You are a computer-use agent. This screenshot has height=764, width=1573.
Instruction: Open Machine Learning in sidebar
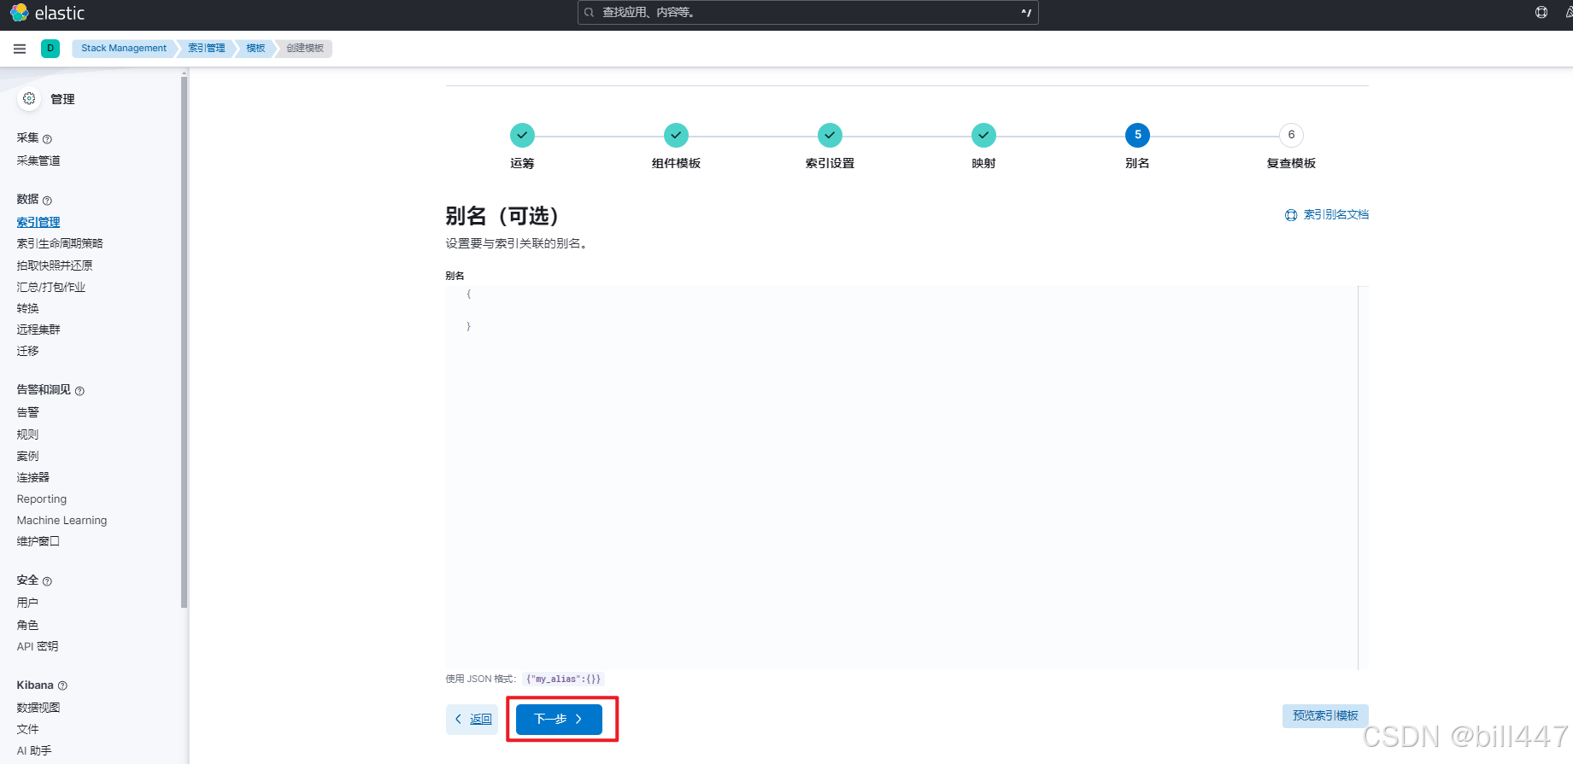click(x=62, y=521)
